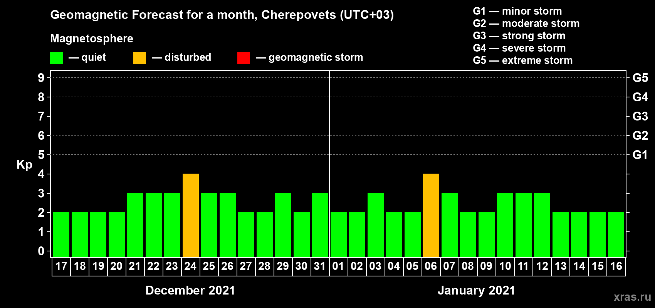This screenshot has height=308, width=655.
Task: Click the right-axis G5 label
Action: point(640,78)
